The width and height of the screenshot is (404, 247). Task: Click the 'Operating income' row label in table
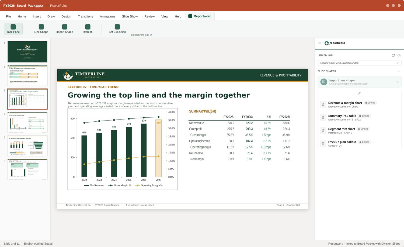tap(199, 141)
